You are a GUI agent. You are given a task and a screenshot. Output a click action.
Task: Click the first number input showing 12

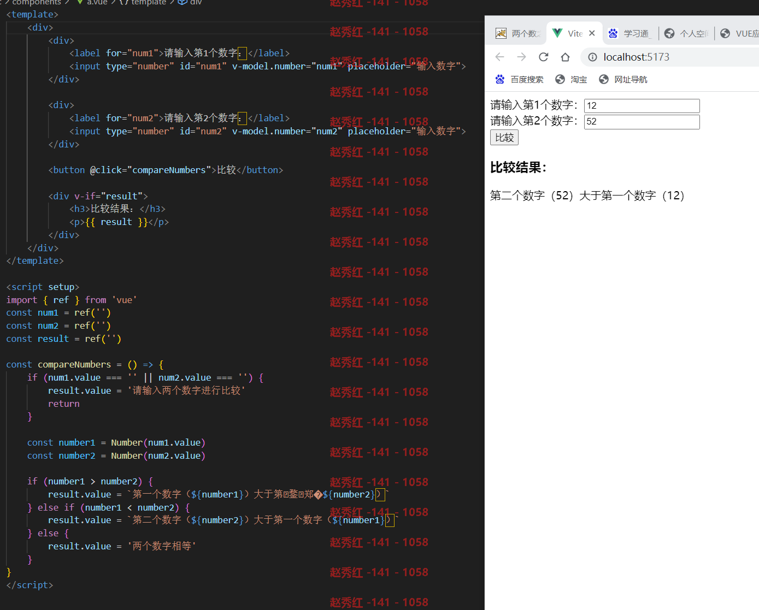click(642, 105)
